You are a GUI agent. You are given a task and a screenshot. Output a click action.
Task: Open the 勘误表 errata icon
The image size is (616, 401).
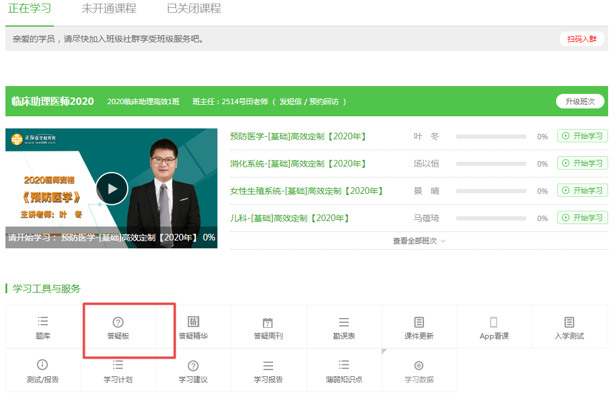(343, 322)
